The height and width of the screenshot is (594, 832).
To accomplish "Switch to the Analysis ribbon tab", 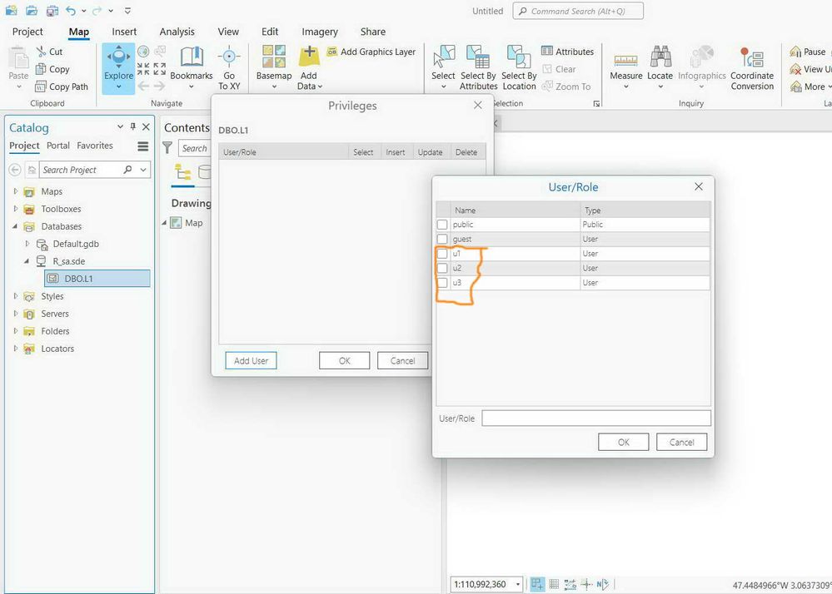I will tap(177, 32).
